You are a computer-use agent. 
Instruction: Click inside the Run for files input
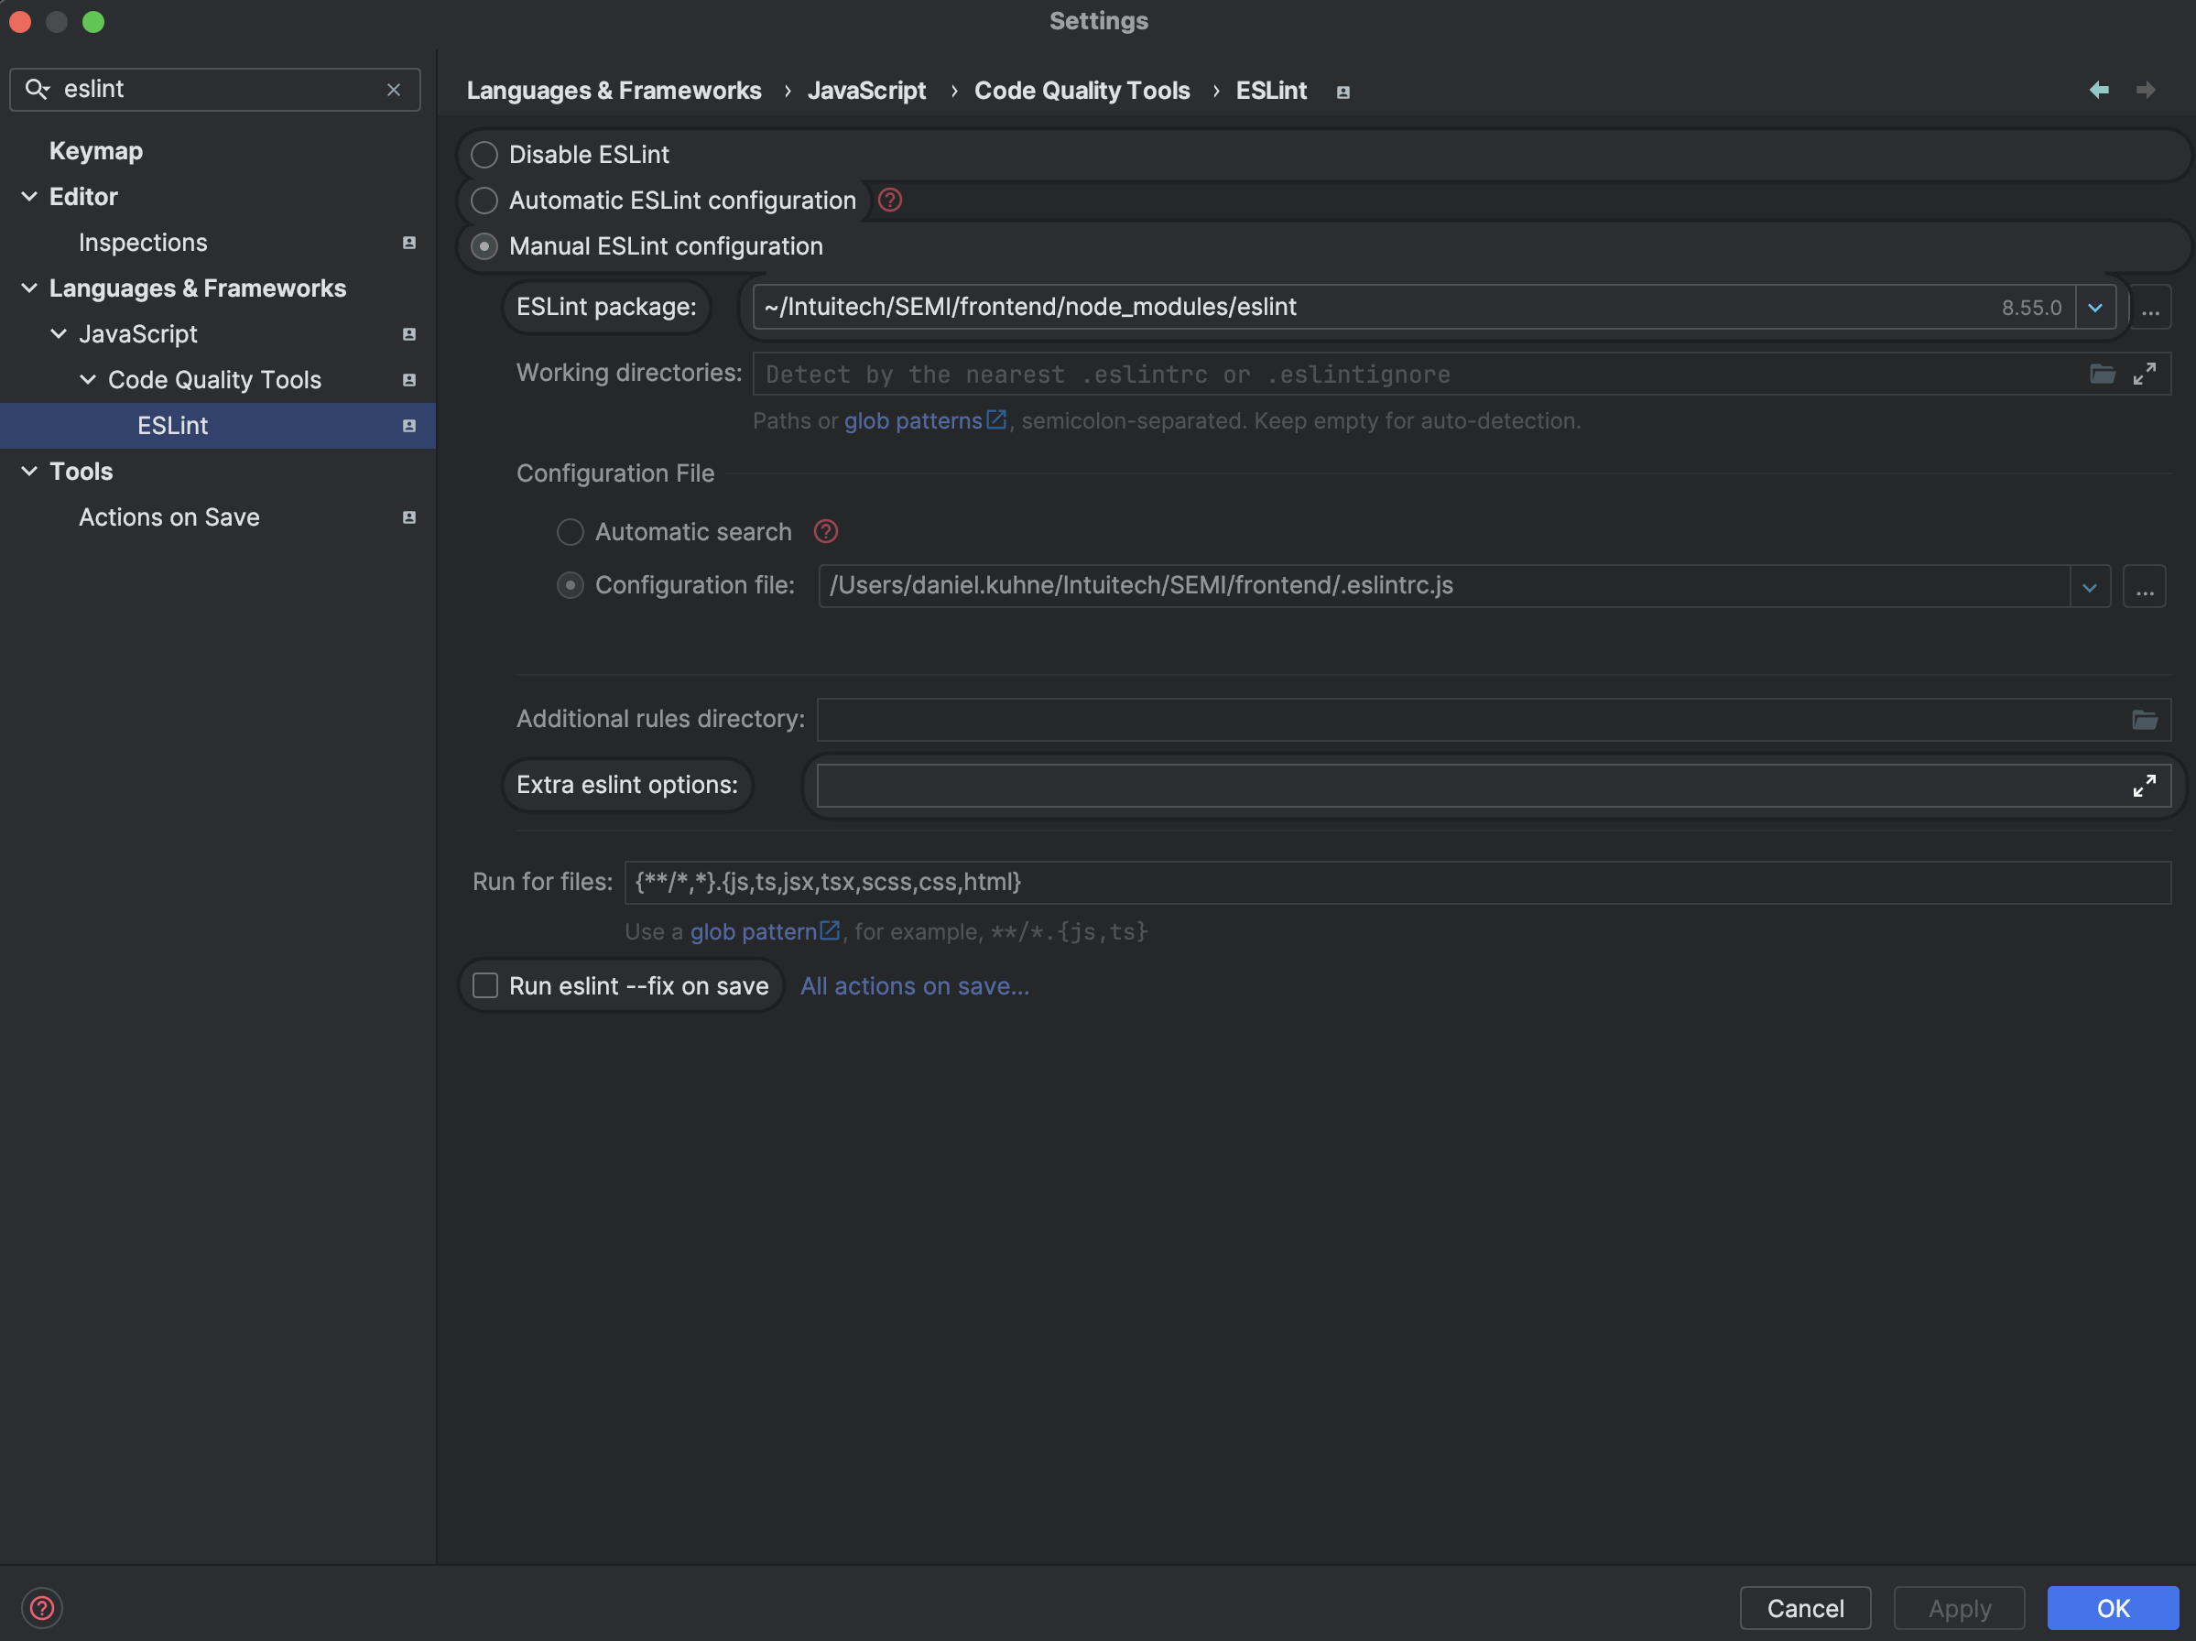[1191, 882]
